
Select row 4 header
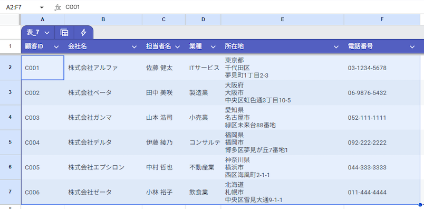point(10,118)
